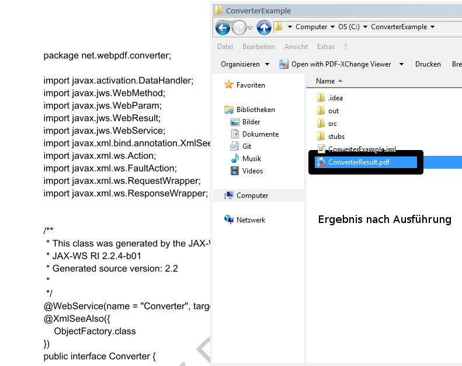Viewport: 462px width, 366px height.
Task: Expand the ConverterExample breadcrumb arrow
Action: pos(432,27)
